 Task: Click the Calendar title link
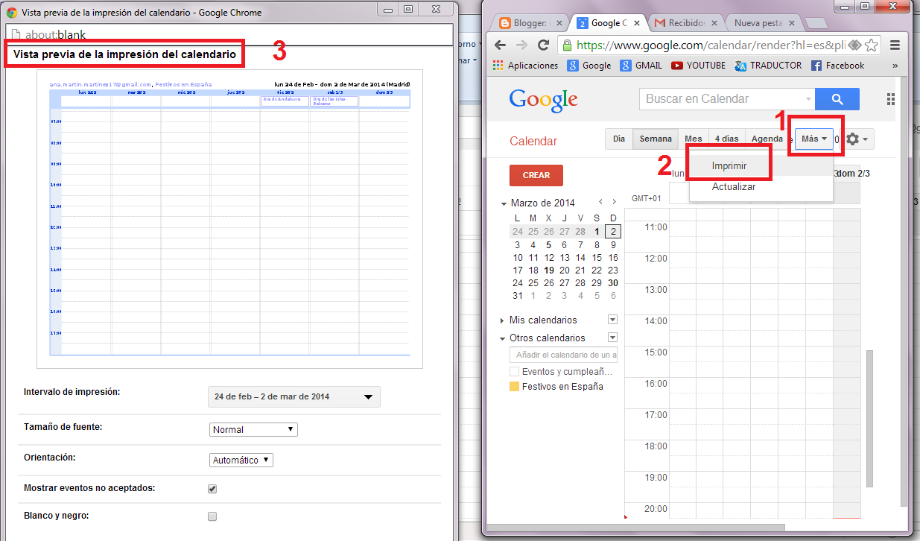tap(533, 142)
